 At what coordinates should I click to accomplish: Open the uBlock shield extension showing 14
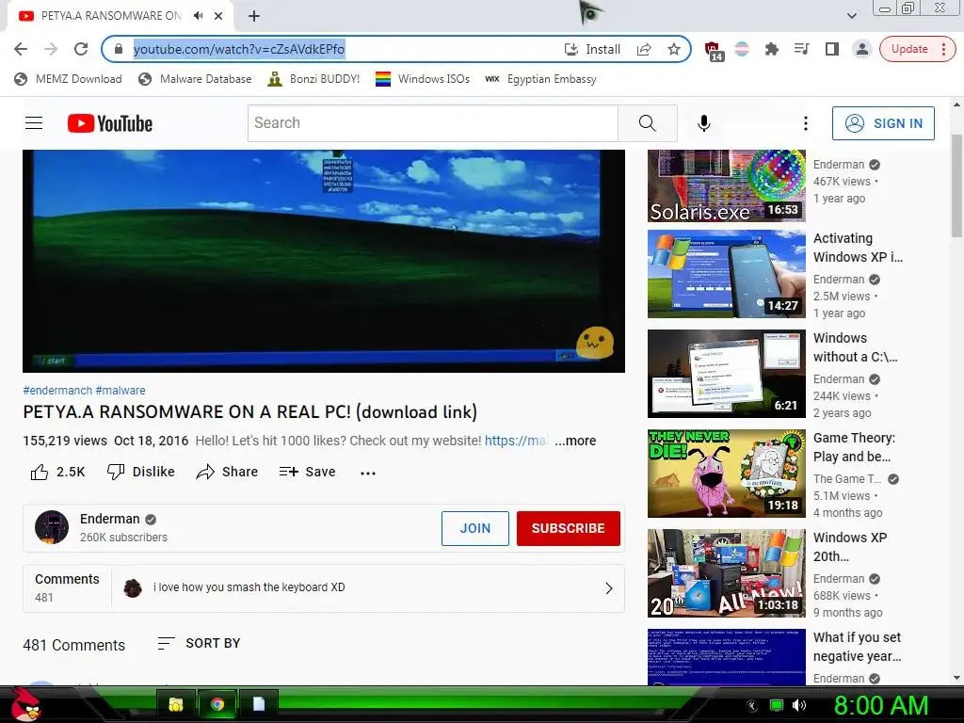point(713,51)
